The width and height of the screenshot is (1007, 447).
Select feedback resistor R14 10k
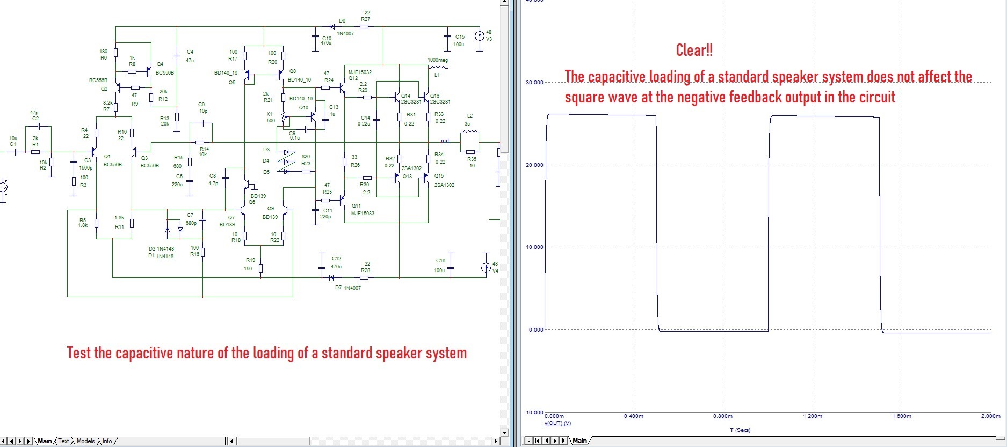coord(199,143)
